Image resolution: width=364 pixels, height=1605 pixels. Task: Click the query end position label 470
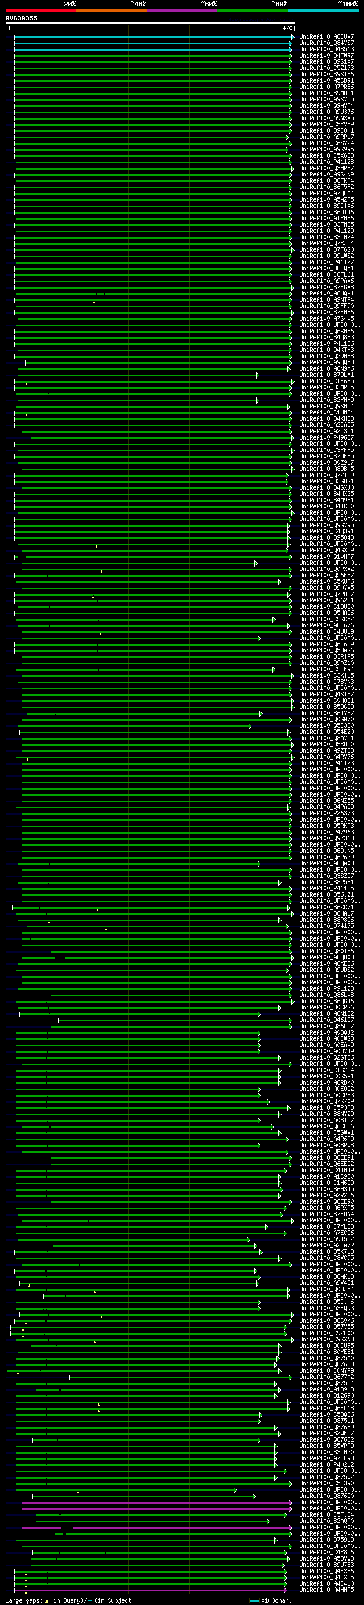point(287,28)
